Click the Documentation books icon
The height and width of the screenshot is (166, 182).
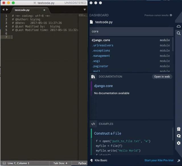click(x=93, y=77)
